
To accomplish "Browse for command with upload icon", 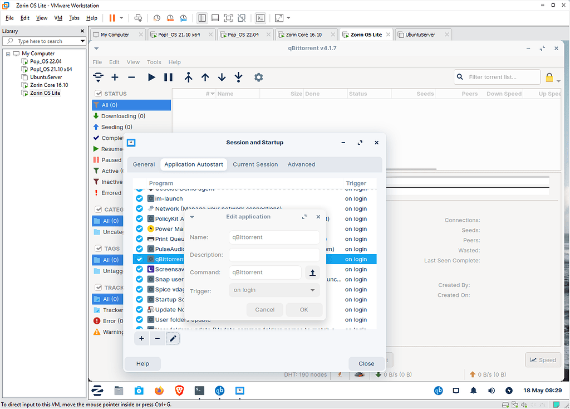I will coord(312,272).
